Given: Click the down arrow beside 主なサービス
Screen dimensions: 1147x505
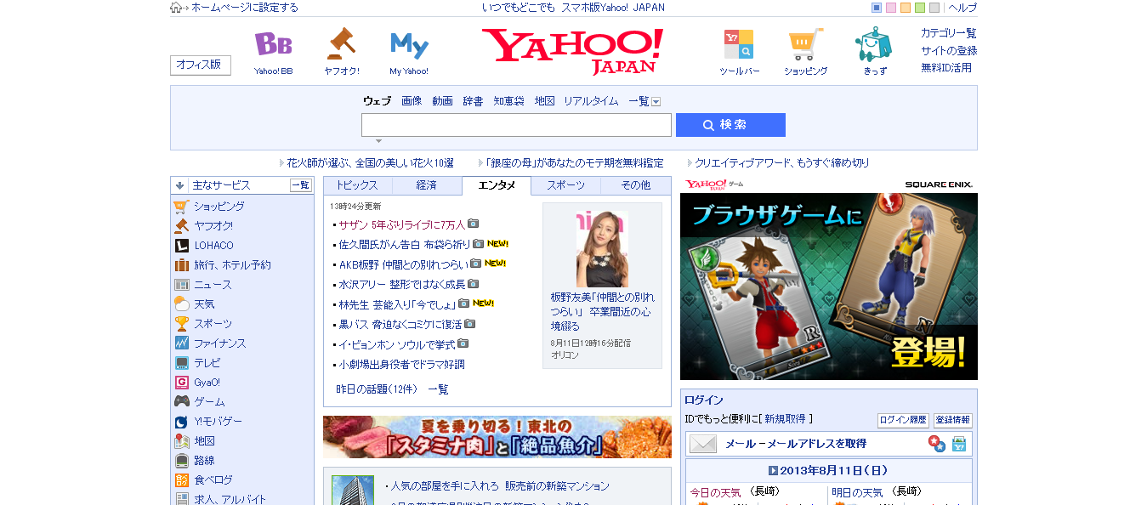Looking at the screenshot, I should 179,185.
